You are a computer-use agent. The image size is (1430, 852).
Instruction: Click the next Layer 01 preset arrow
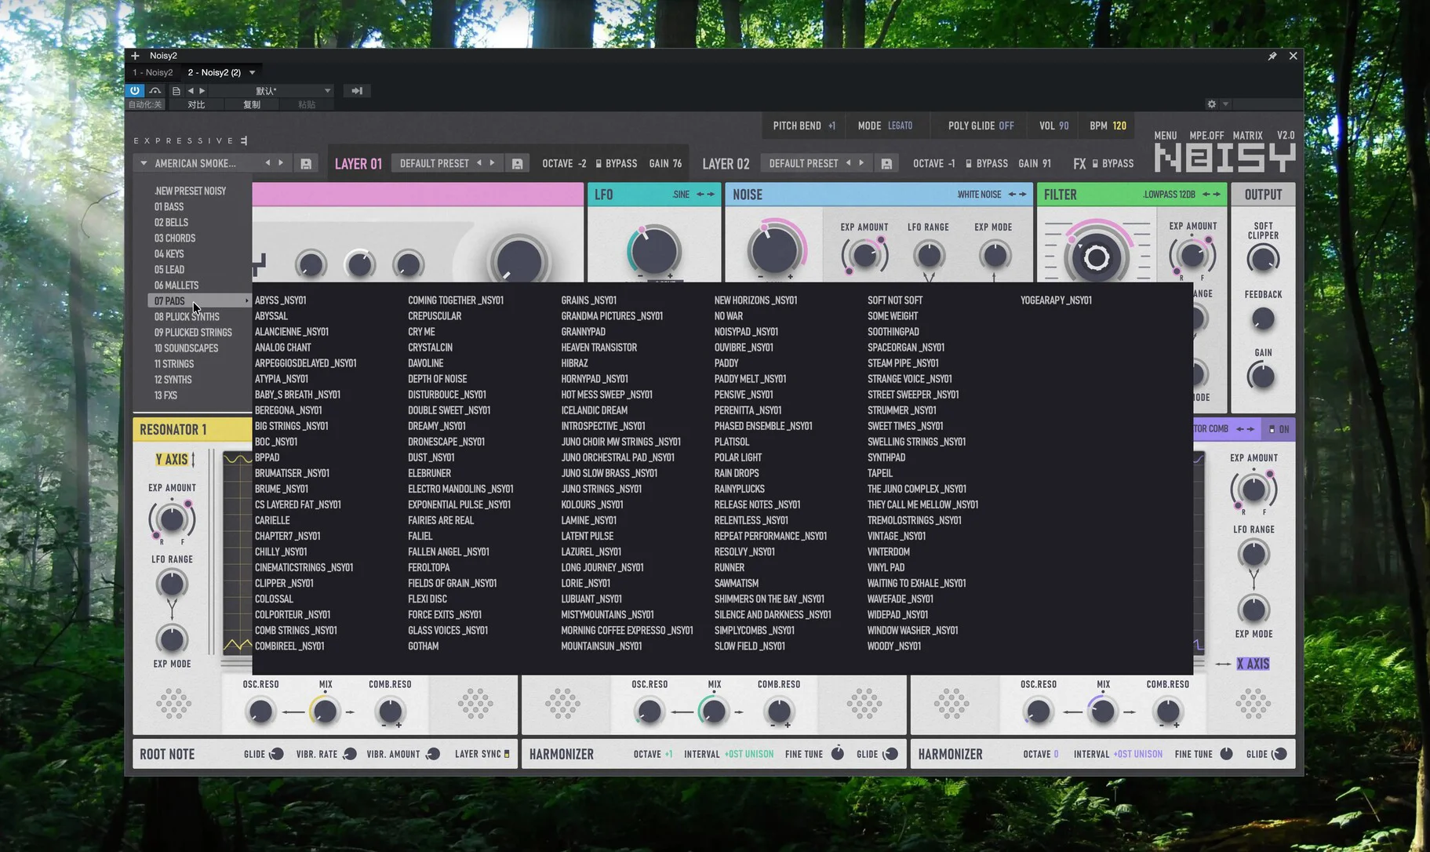(493, 163)
